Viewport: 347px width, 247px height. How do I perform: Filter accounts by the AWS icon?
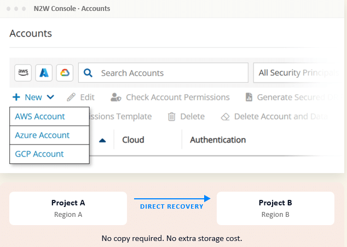pos(23,73)
